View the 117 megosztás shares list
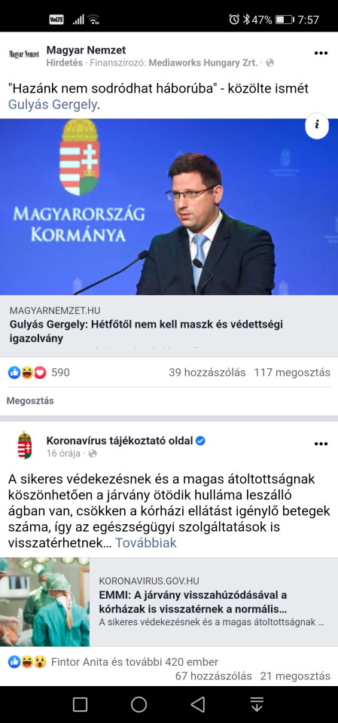 click(292, 373)
